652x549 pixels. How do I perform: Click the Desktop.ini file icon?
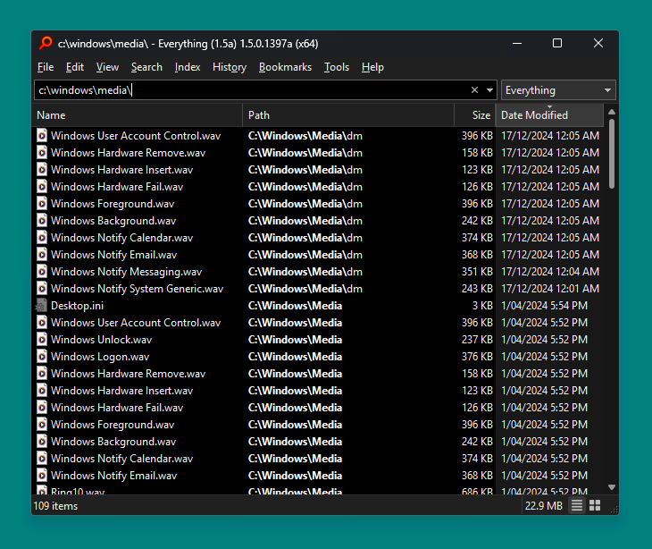[x=42, y=306]
